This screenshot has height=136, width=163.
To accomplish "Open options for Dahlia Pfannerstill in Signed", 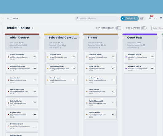I will click(x=113, y=103).
